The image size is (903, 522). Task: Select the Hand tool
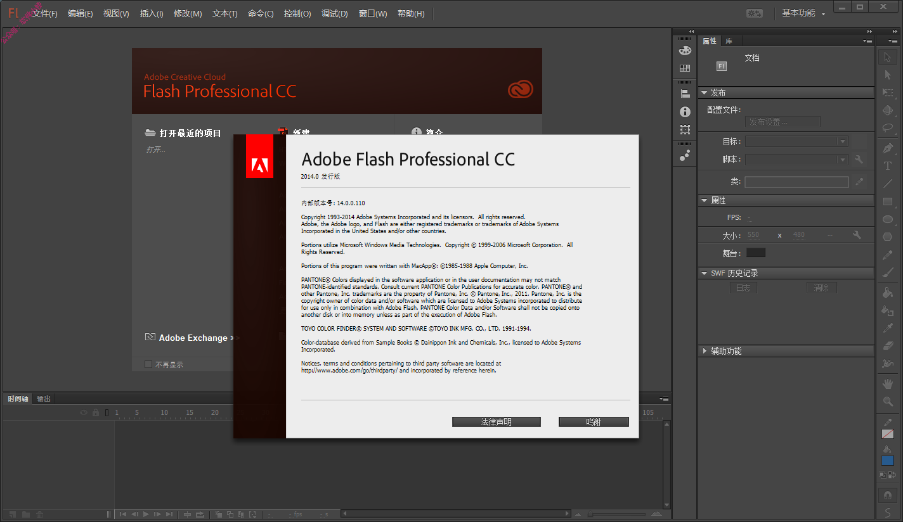click(x=888, y=384)
